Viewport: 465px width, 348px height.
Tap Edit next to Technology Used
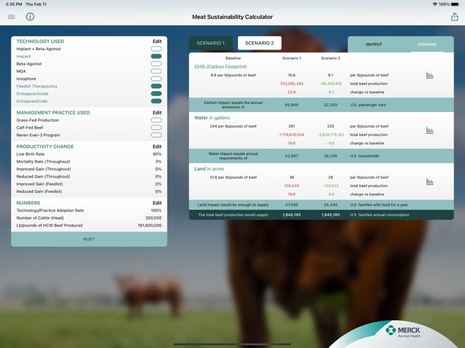[x=157, y=41]
